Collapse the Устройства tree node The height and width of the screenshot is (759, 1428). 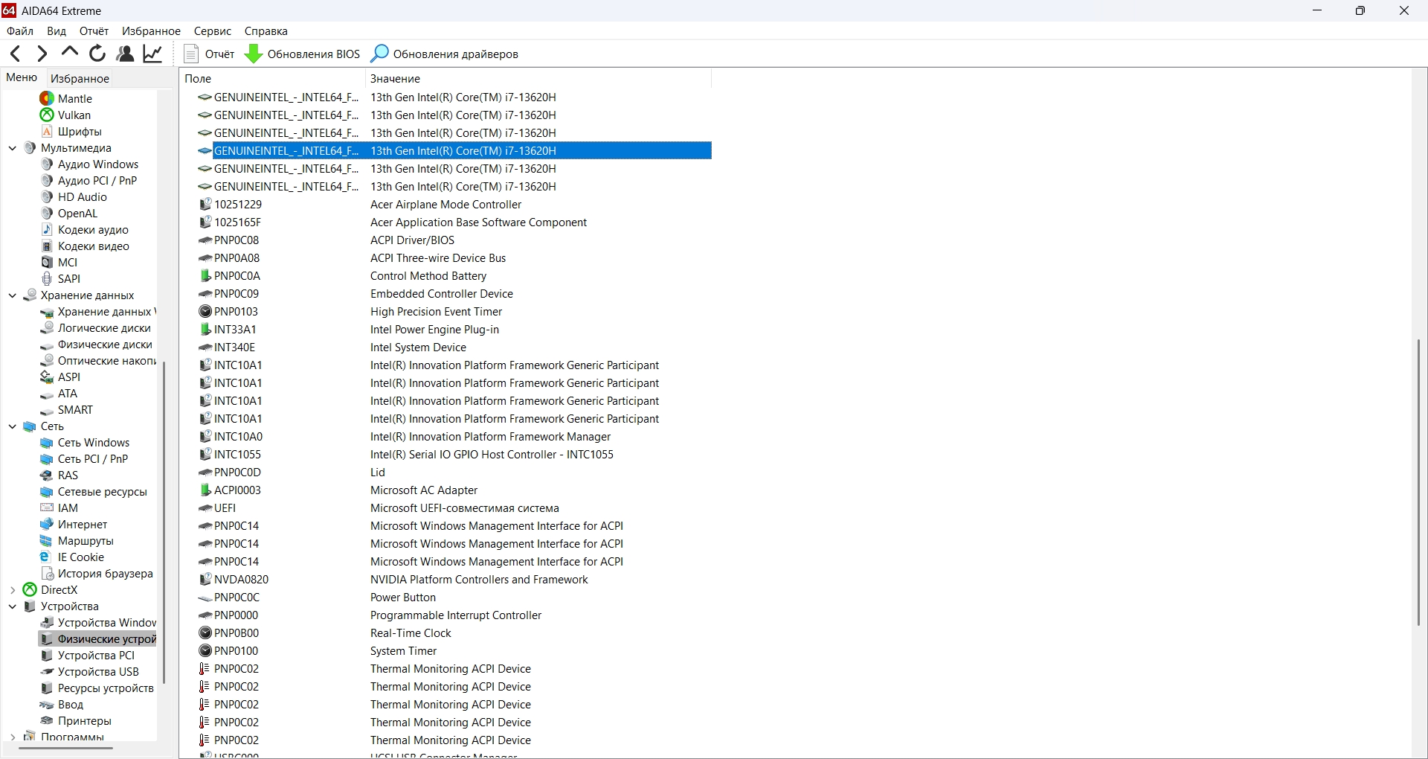(13, 606)
